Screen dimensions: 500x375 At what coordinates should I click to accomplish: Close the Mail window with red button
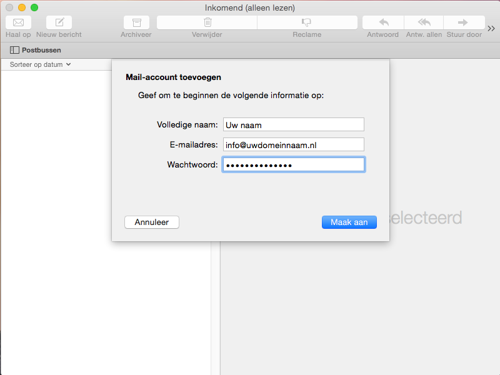[9, 7]
